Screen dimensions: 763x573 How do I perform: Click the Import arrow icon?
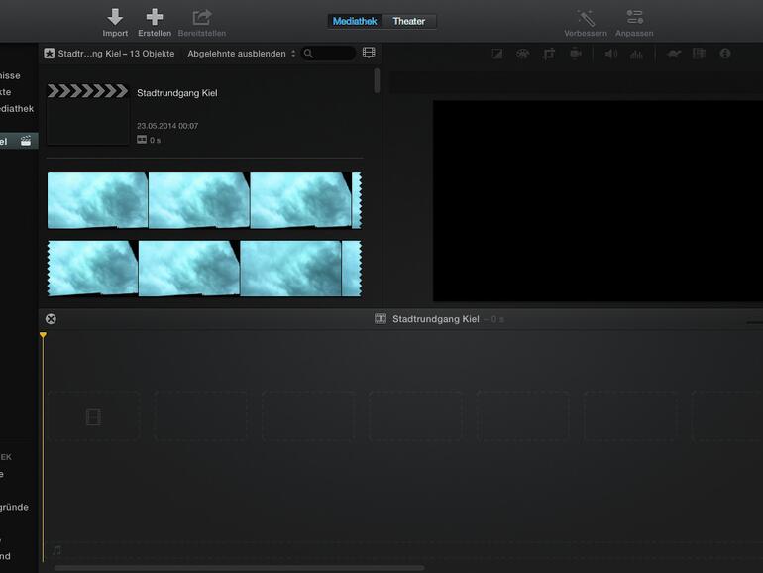tap(115, 17)
